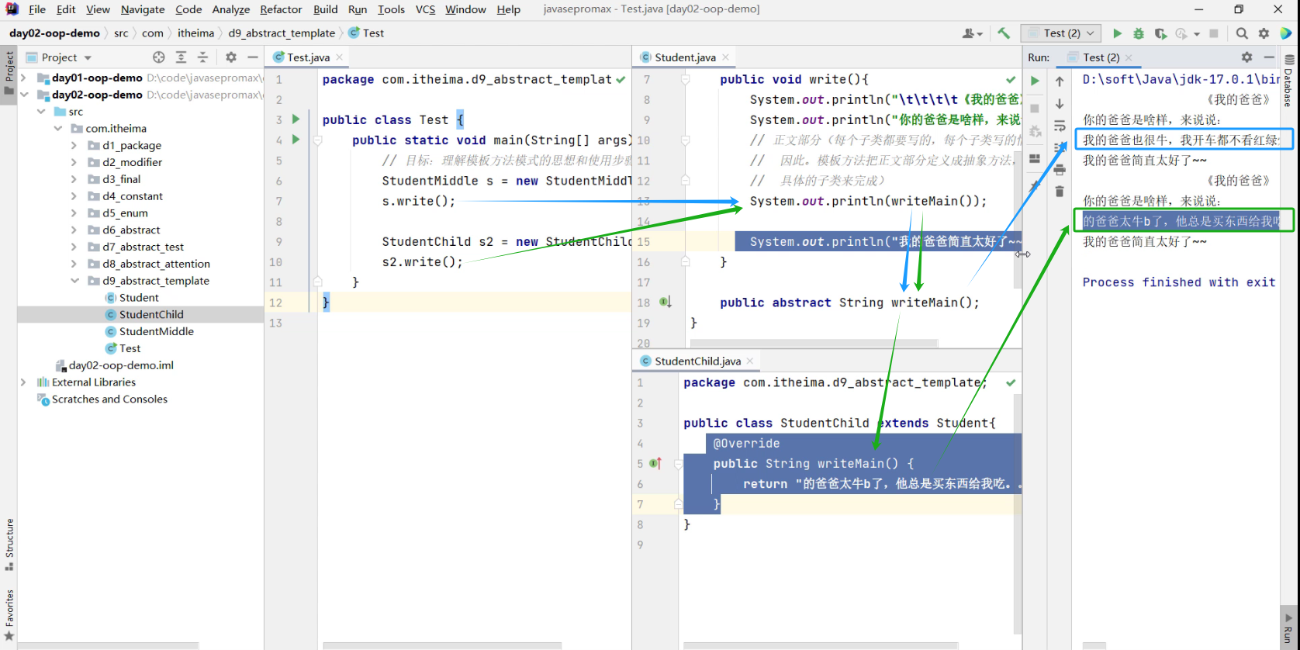Fold main method in Test.java gutter

[317, 140]
